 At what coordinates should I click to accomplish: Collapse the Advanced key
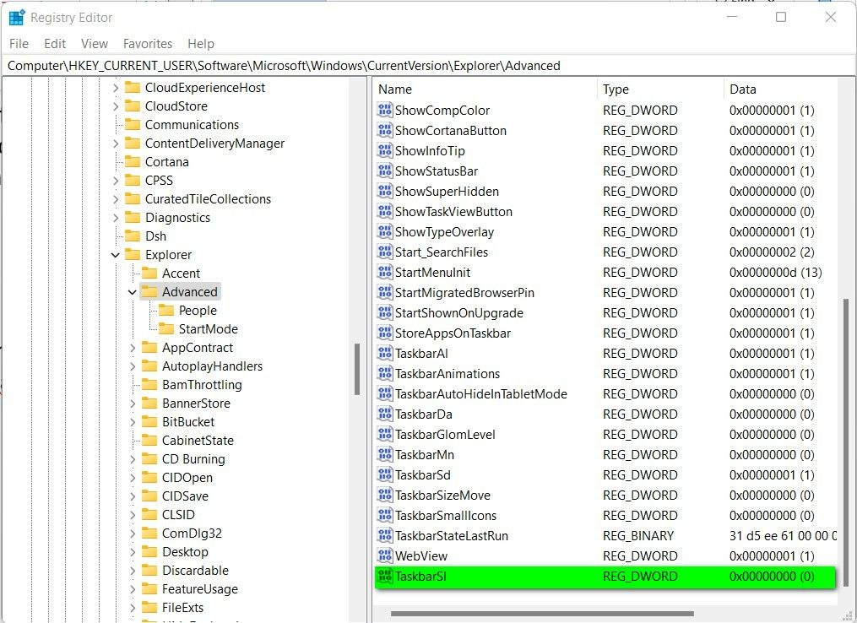point(133,292)
